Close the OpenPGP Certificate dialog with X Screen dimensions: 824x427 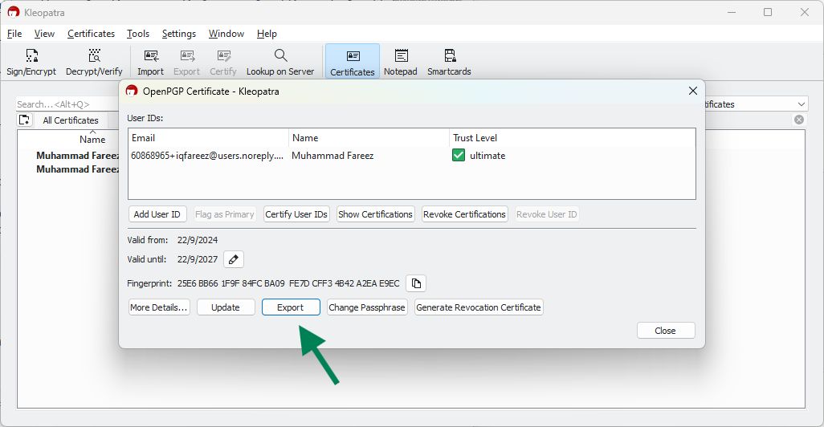tap(692, 91)
